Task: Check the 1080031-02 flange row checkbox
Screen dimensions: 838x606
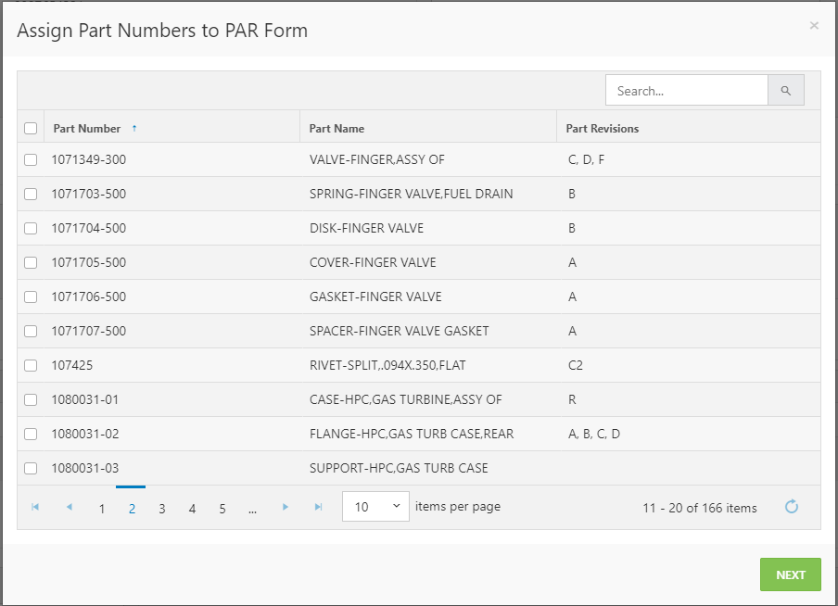Action: (x=31, y=434)
